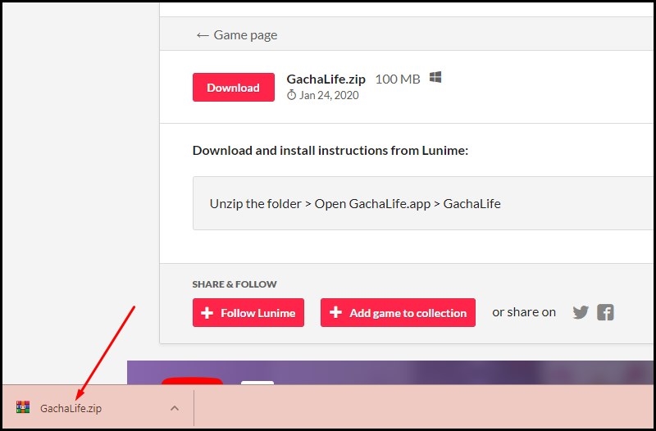Click the Windows platform icon
The height and width of the screenshot is (431, 656).
point(435,77)
